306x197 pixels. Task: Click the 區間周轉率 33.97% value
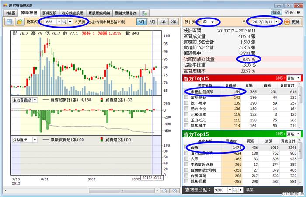pyautogui.click(x=248, y=71)
